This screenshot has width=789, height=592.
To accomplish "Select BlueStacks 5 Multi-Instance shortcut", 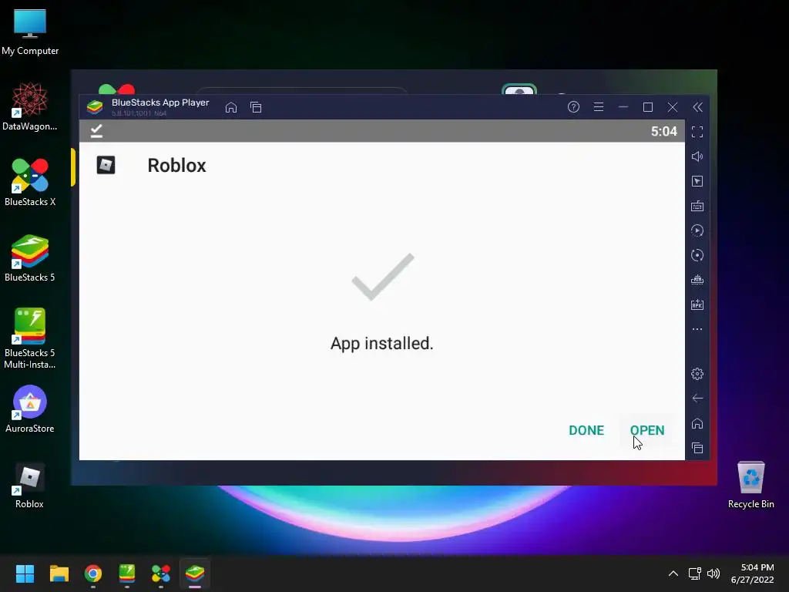I will tap(30, 338).
